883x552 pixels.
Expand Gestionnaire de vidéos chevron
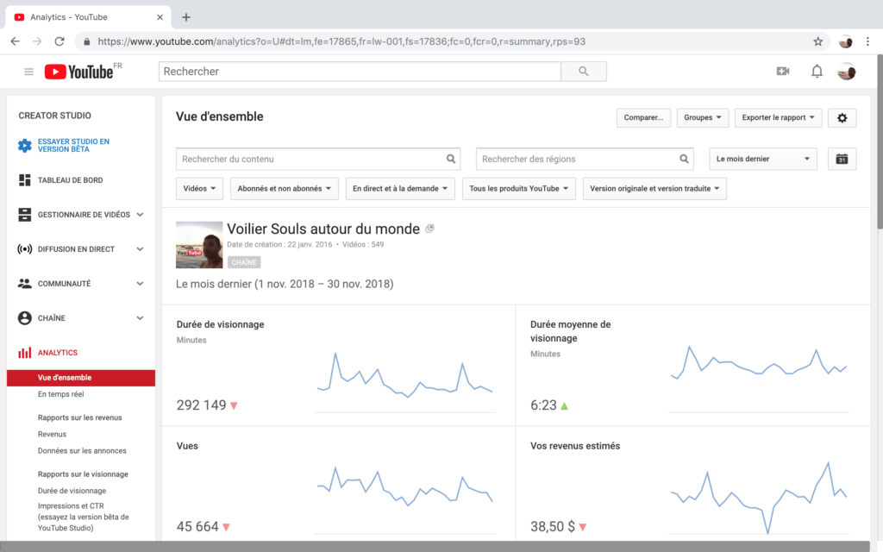tap(141, 215)
